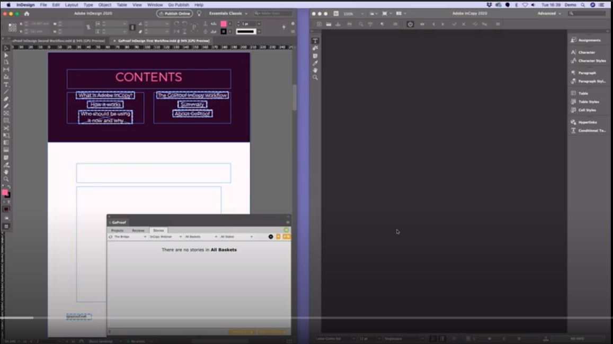Toggle Track Changes power button in InCopy
Viewport: 613px width, 344px height.
[410, 24]
